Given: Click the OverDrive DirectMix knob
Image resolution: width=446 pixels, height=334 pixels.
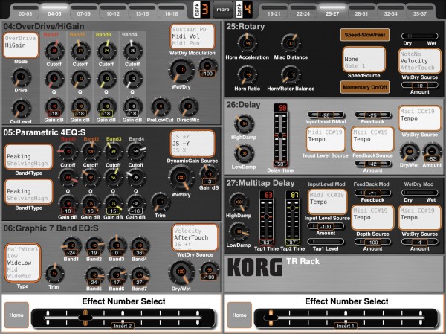Looking at the screenshot, I should (x=188, y=107).
